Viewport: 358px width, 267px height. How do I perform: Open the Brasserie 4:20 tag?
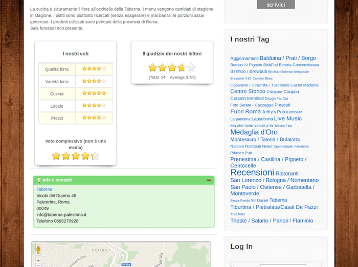241,78
